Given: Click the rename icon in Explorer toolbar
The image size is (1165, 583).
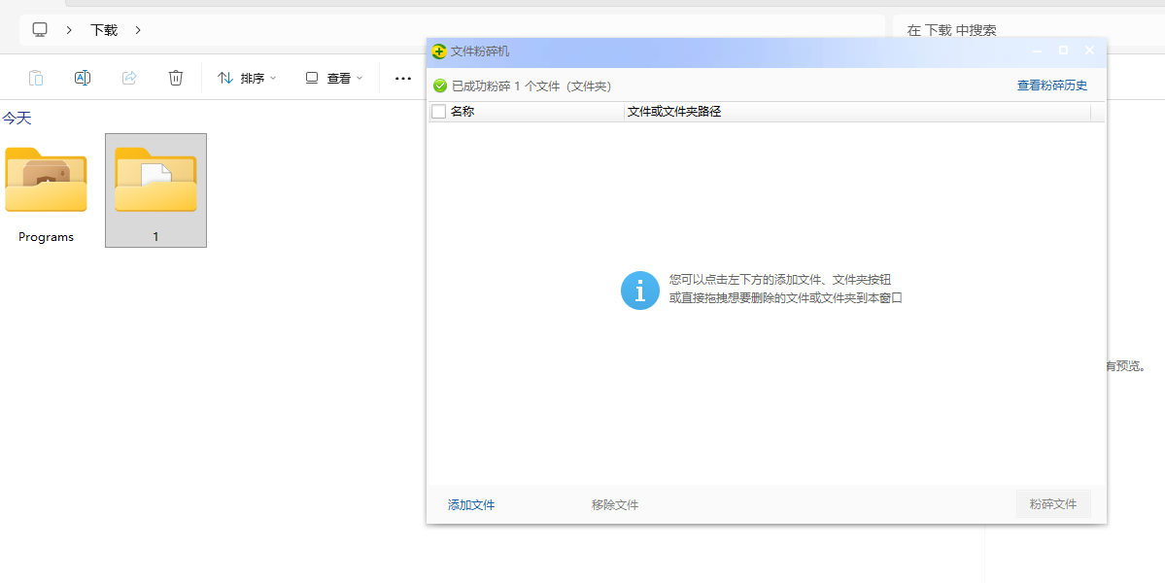Looking at the screenshot, I should [x=83, y=78].
